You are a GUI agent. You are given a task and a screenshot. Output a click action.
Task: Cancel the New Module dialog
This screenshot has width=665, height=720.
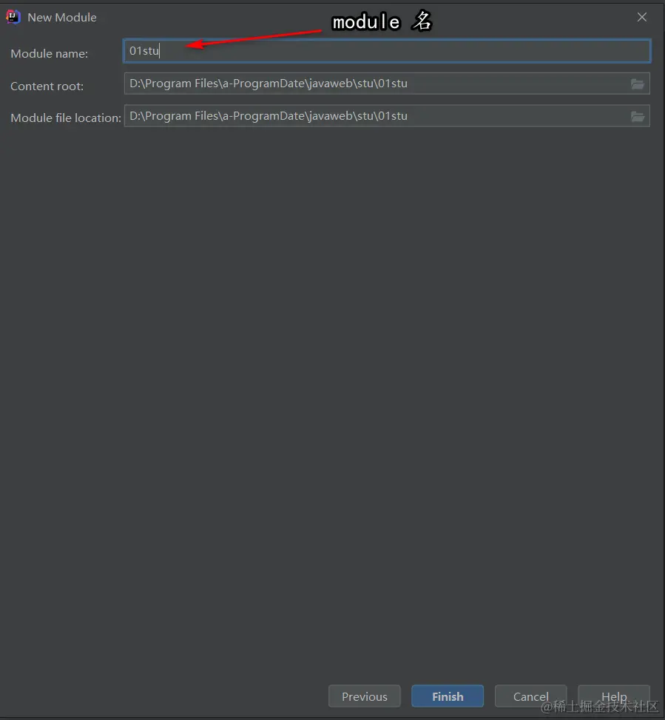point(531,696)
